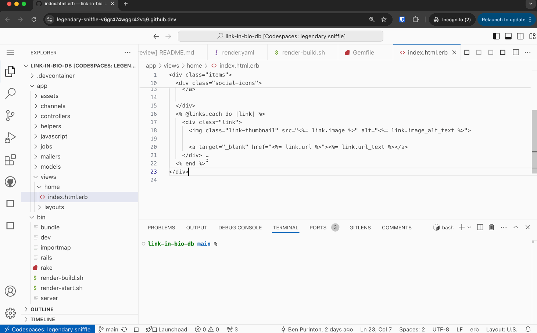The height and width of the screenshot is (333, 537).
Task: Open the Accounts menu icon
Action: [x=10, y=291]
